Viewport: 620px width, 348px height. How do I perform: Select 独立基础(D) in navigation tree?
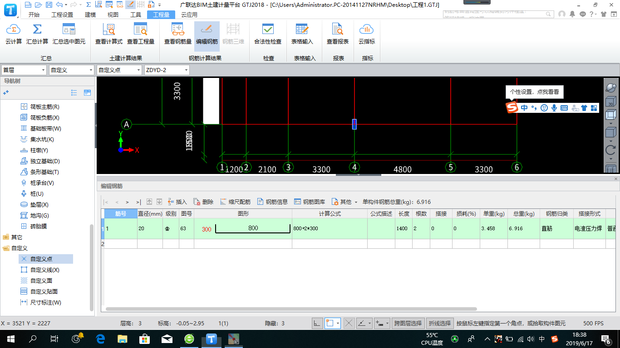pyautogui.click(x=45, y=161)
